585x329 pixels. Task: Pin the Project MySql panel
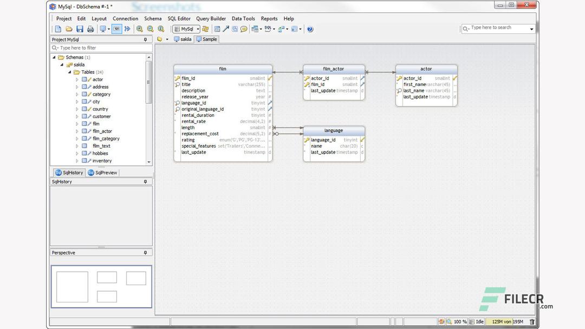tap(145, 40)
